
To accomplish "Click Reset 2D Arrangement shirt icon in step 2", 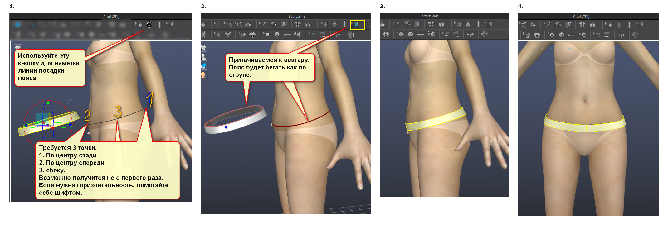I will (297, 24).
